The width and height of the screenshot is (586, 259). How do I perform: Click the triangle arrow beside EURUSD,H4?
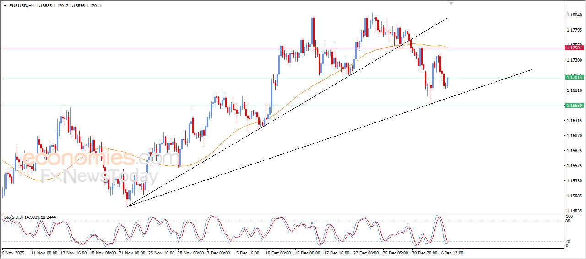coord(5,6)
